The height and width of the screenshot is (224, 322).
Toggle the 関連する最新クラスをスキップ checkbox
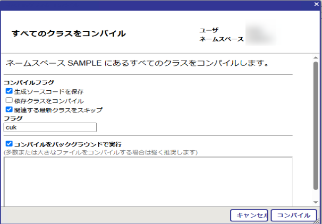point(9,110)
